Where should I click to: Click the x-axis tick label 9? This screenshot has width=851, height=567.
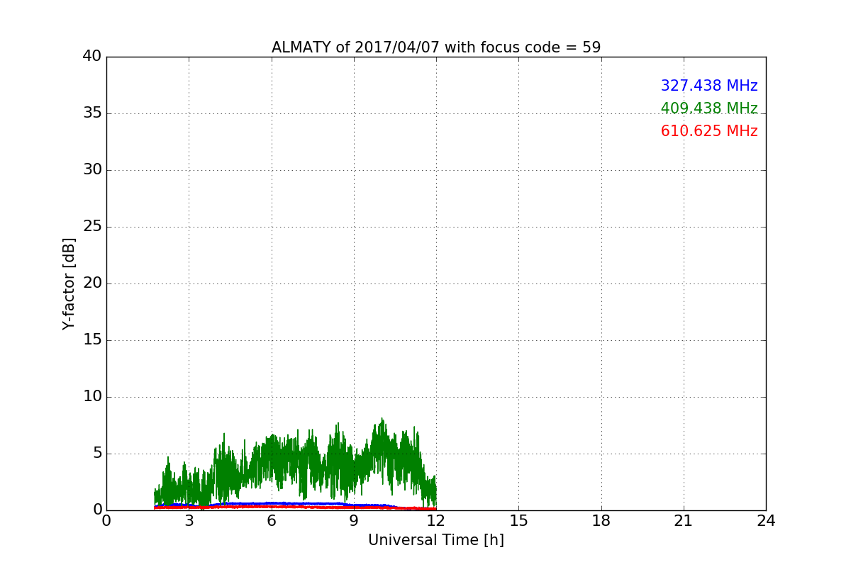[x=354, y=522]
